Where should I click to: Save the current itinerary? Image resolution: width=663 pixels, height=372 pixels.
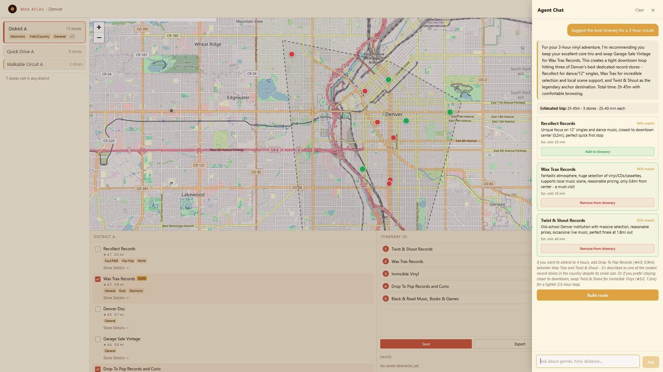(x=426, y=344)
